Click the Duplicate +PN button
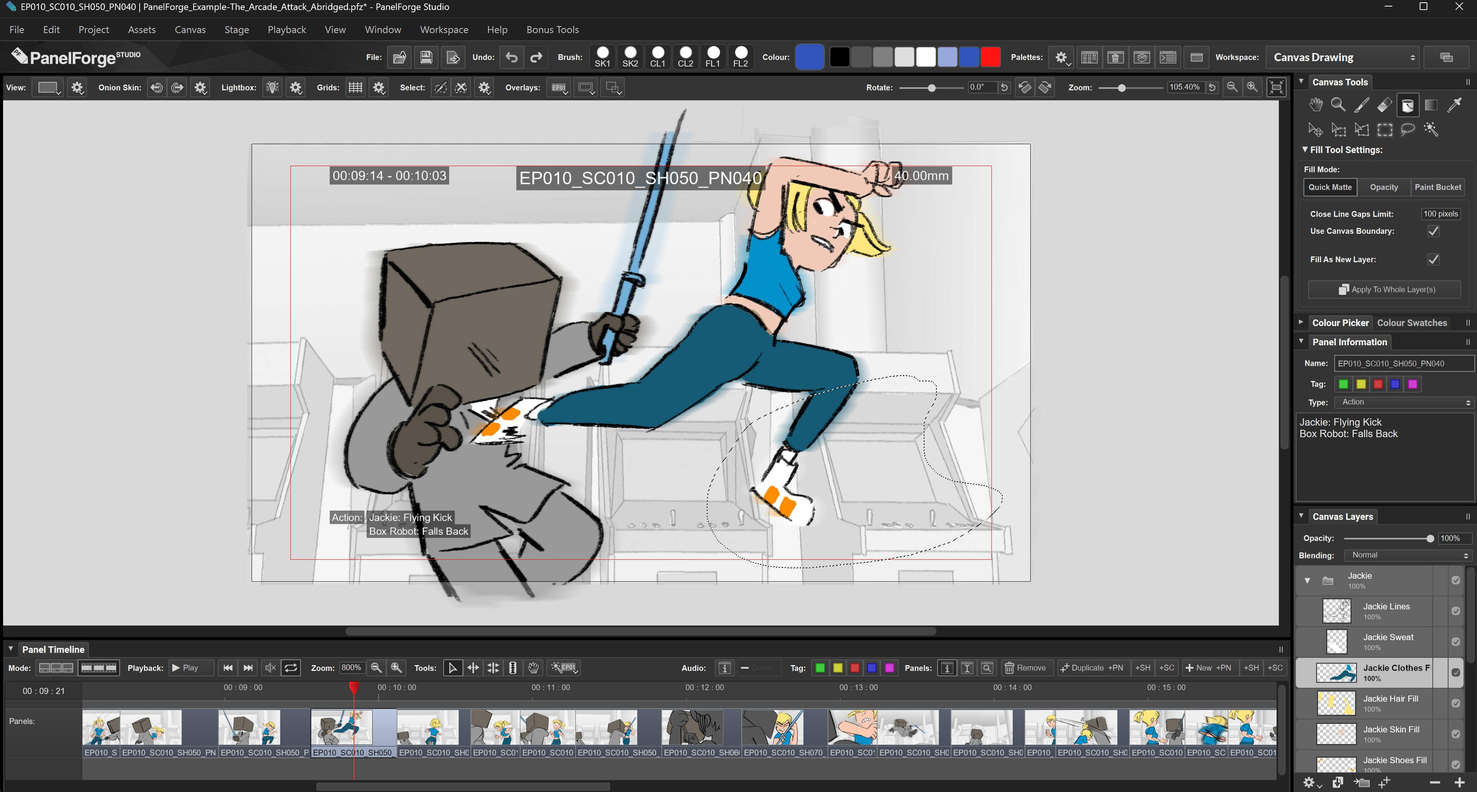 pos(1093,668)
